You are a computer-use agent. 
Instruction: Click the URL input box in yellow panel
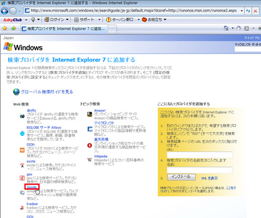200,155
